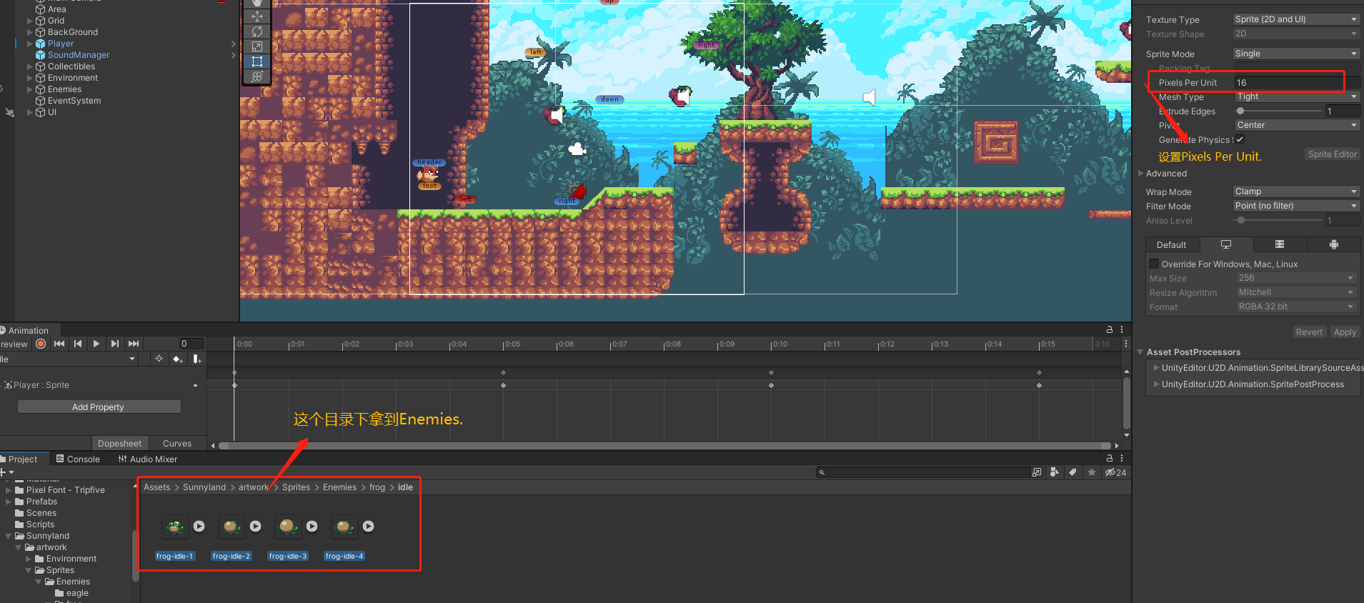Expand frog-idle-1 sub-assets arrow
Screen dimensions: 1364x603
pyautogui.click(x=199, y=527)
